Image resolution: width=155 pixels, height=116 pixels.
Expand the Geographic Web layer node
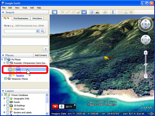click(4, 98)
